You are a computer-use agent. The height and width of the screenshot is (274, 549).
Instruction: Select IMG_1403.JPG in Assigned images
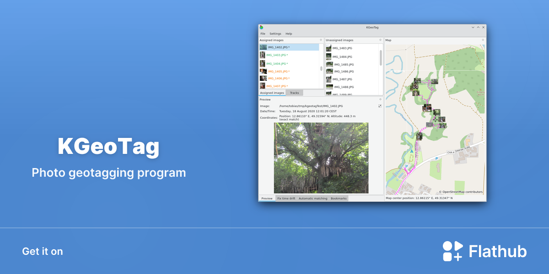(x=289, y=55)
